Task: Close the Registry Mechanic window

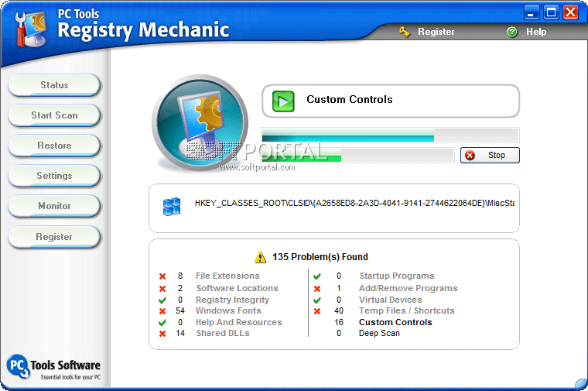Action: click(571, 12)
